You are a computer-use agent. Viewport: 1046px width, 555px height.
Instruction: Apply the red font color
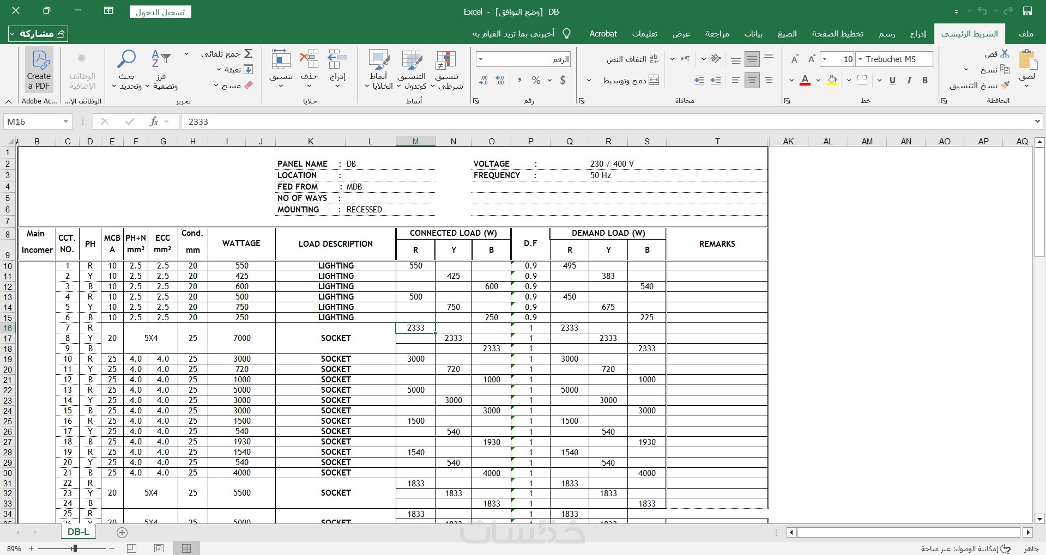[x=805, y=81]
